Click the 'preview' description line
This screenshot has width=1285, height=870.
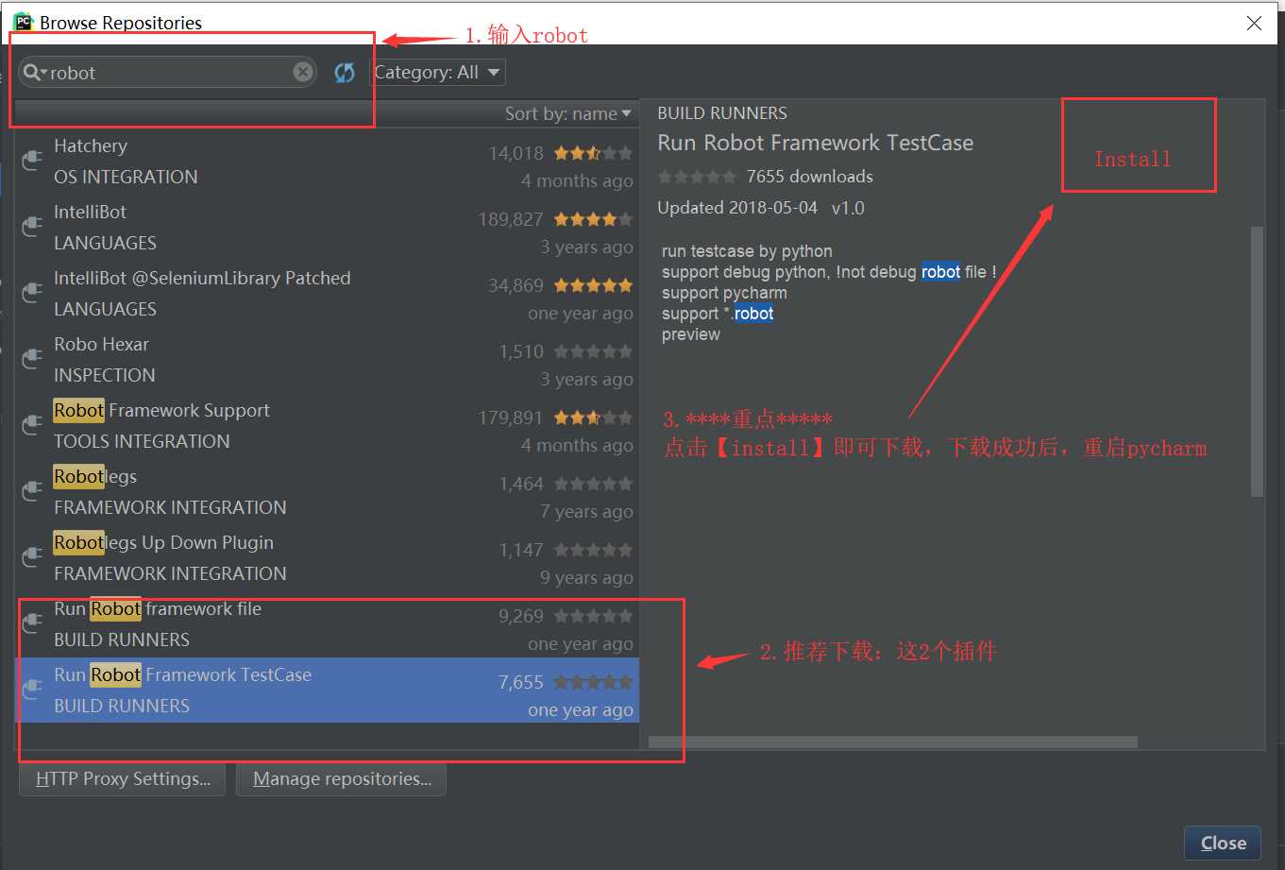(690, 334)
